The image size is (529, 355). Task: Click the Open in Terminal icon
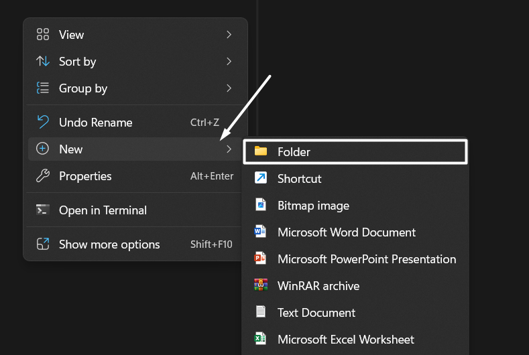tap(43, 210)
